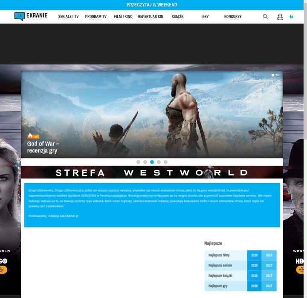Screen dimensions: 307x298
Task: Select second slider pagination dot
Action: (145, 162)
